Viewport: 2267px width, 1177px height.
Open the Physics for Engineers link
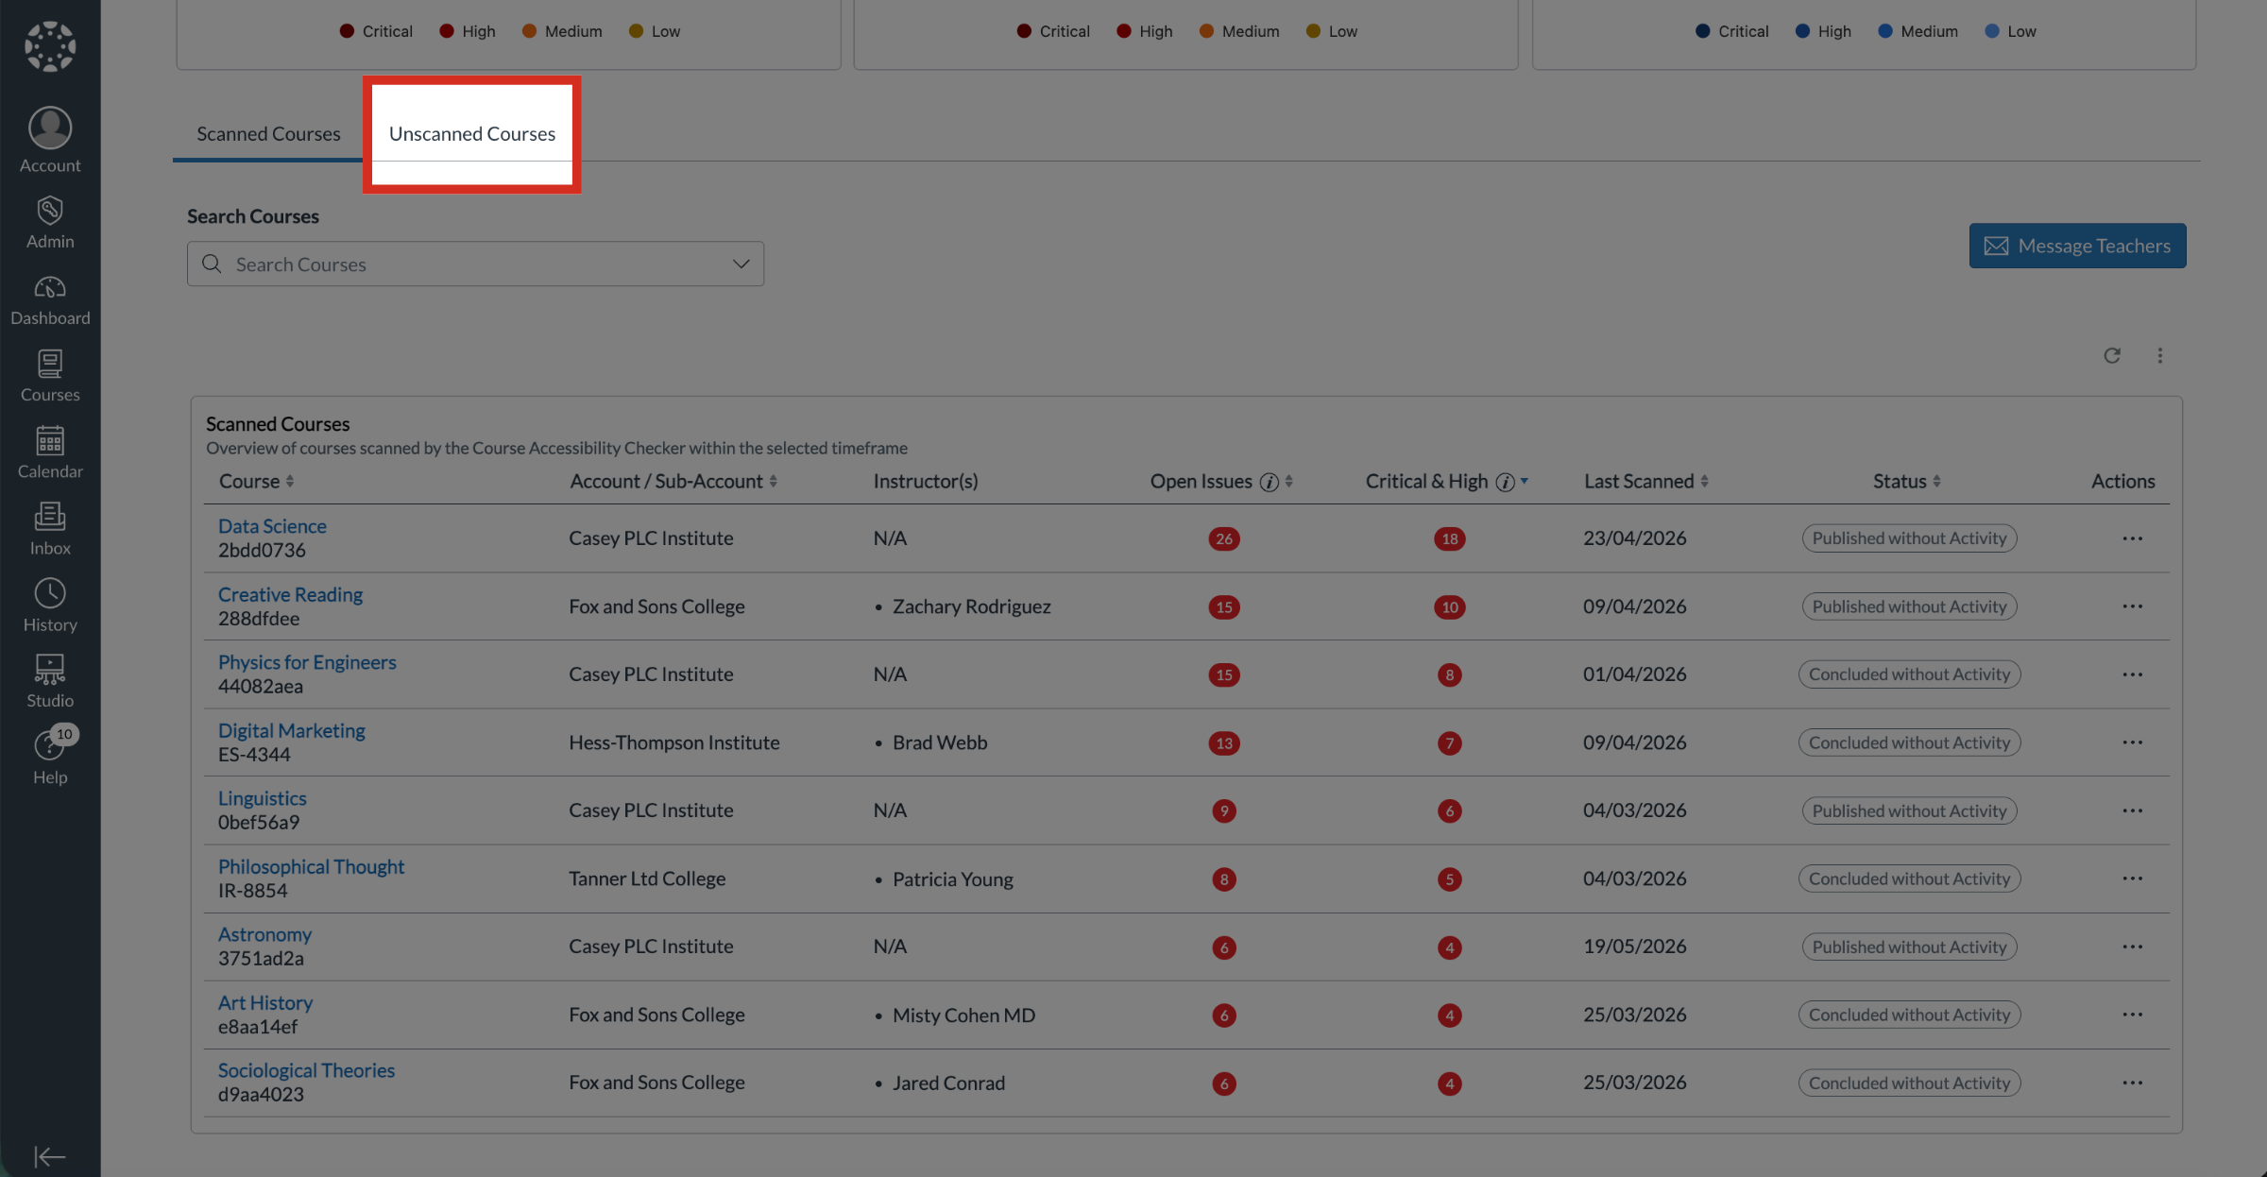pos(307,662)
